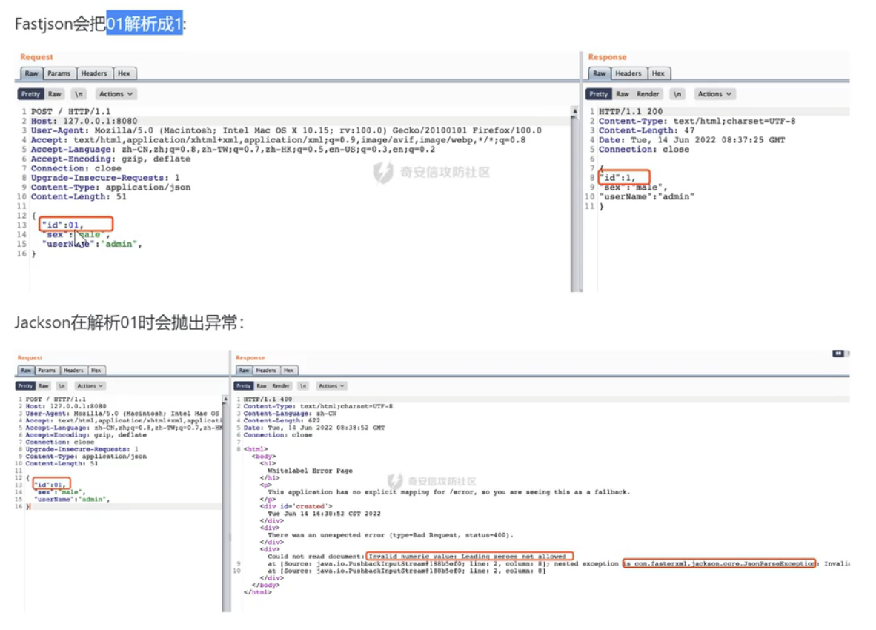Click com.fasterxml.jackson.core.JsonParseException text

(x=723, y=563)
